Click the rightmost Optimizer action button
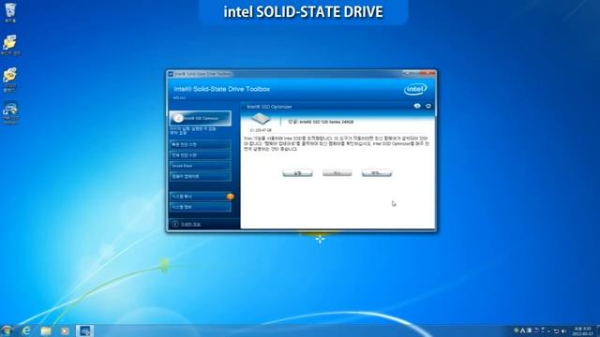The height and width of the screenshot is (337, 600). pos(377,173)
